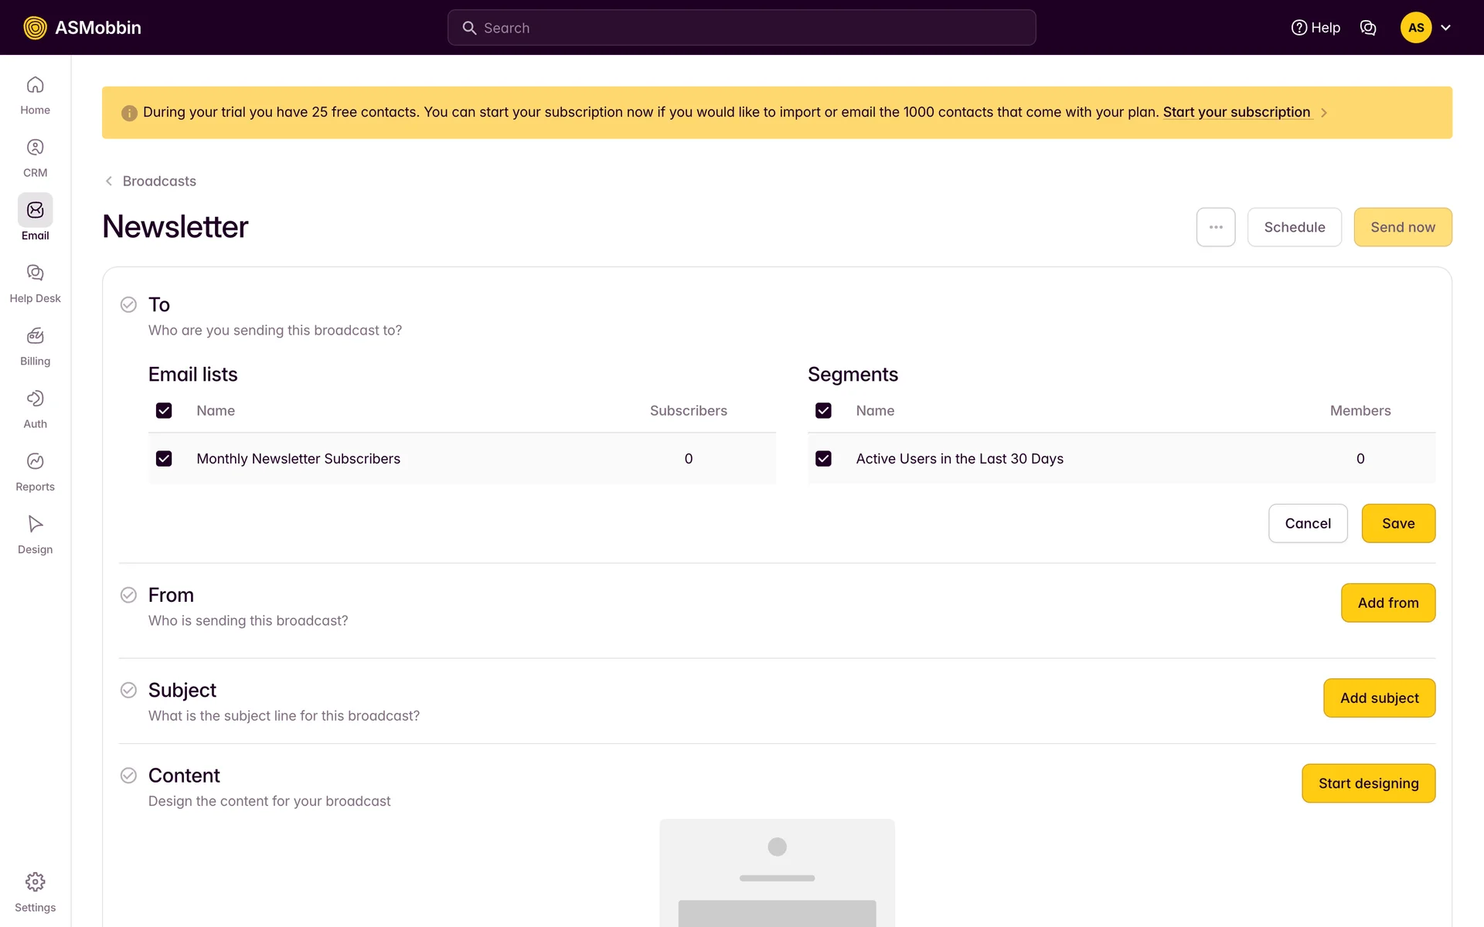Open the Design section icon
This screenshot has height=927, width=1484.
click(35, 525)
